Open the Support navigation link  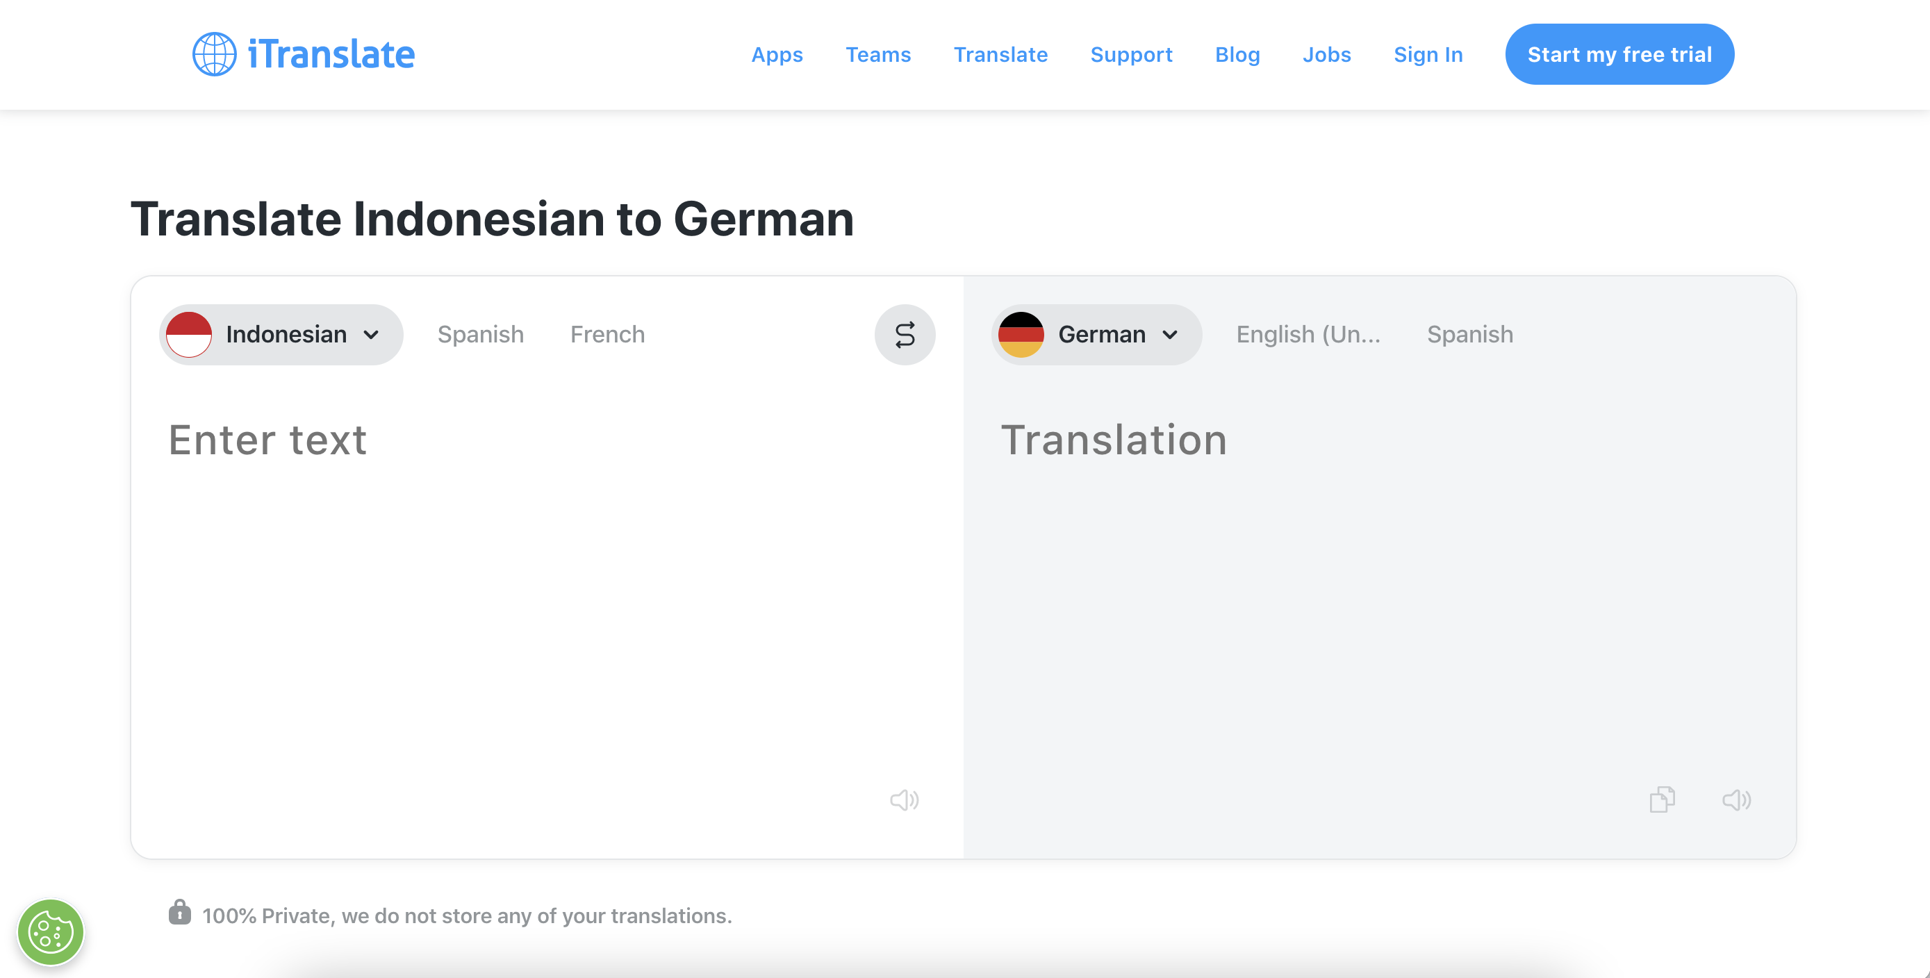pyautogui.click(x=1130, y=55)
